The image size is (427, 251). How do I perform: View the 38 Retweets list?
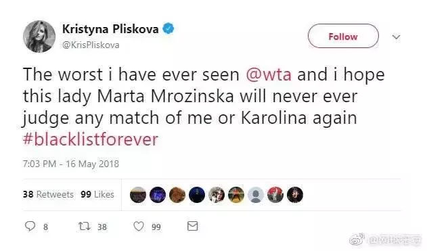coord(48,194)
